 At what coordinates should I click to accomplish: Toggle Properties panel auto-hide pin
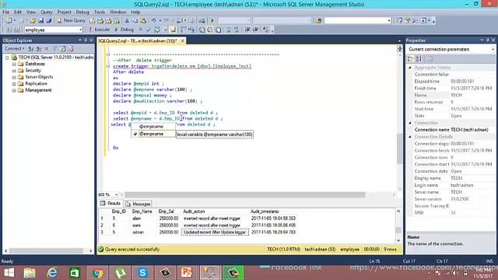click(488, 40)
